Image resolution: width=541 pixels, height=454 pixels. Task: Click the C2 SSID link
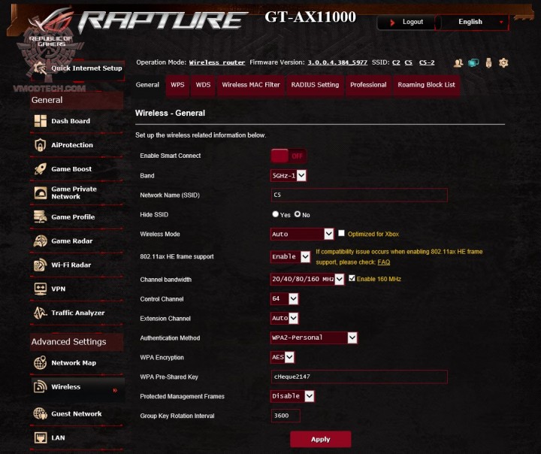click(396, 62)
